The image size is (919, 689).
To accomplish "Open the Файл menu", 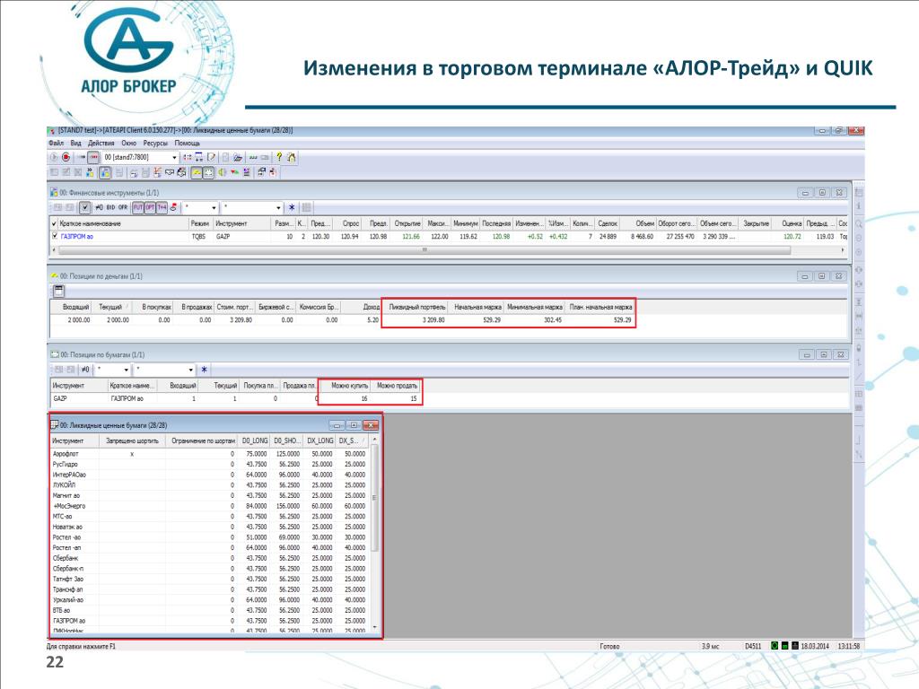I will 56,143.
